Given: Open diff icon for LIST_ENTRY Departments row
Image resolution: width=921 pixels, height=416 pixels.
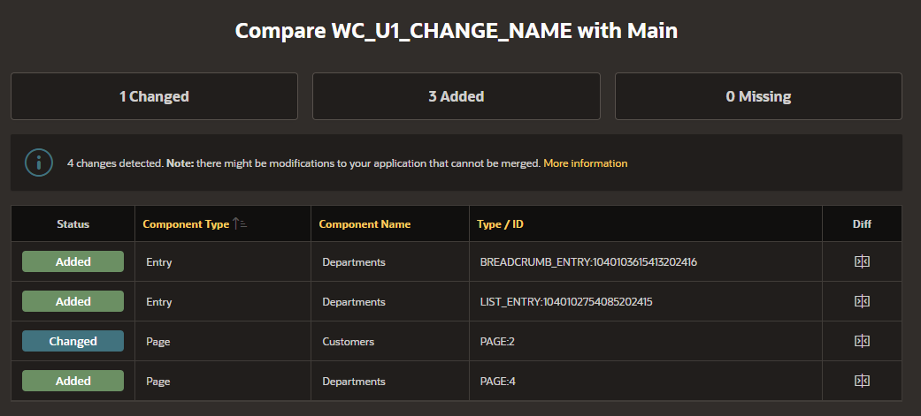Looking at the screenshot, I should tap(862, 301).
